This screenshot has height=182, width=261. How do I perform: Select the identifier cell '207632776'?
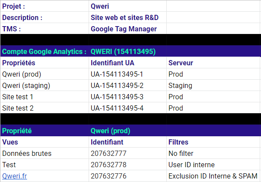pos(128,176)
